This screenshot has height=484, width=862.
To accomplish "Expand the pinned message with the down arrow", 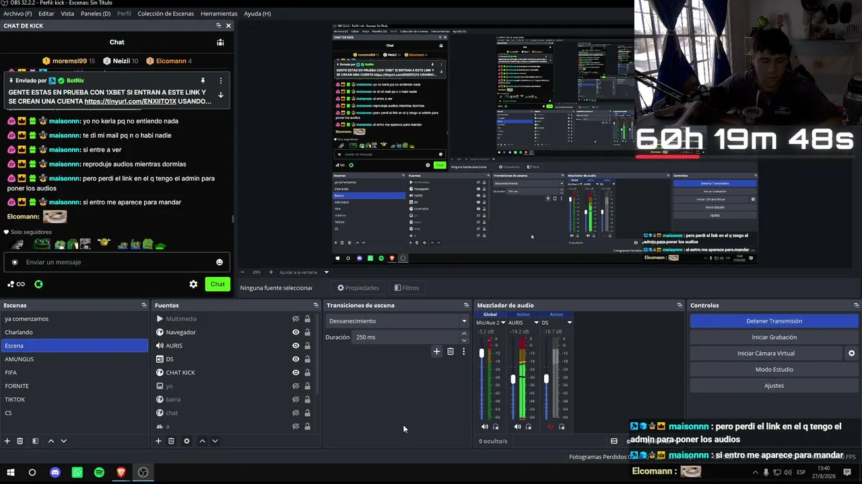I will (x=220, y=95).
